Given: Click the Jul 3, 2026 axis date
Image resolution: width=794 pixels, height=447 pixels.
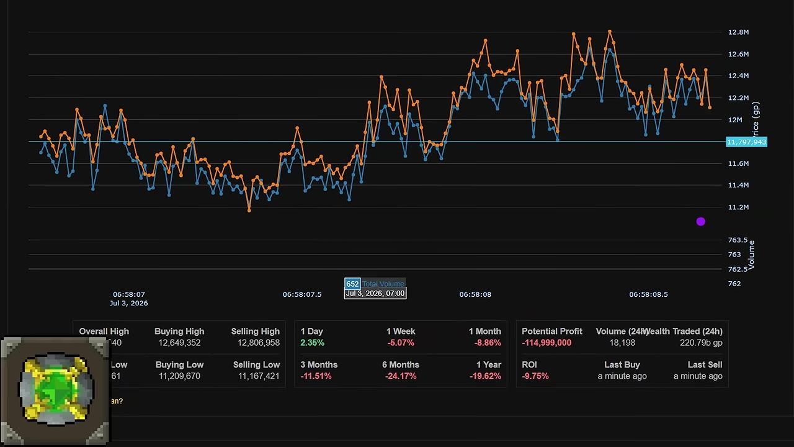Looking at the screenshot, I should click(x=129, y=303).
